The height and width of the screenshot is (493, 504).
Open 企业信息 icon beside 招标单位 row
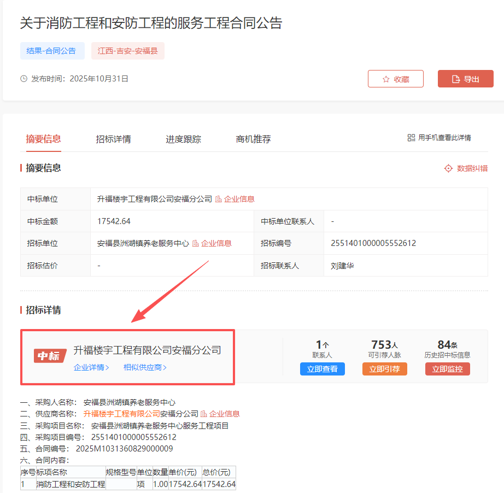click(195, 243)
